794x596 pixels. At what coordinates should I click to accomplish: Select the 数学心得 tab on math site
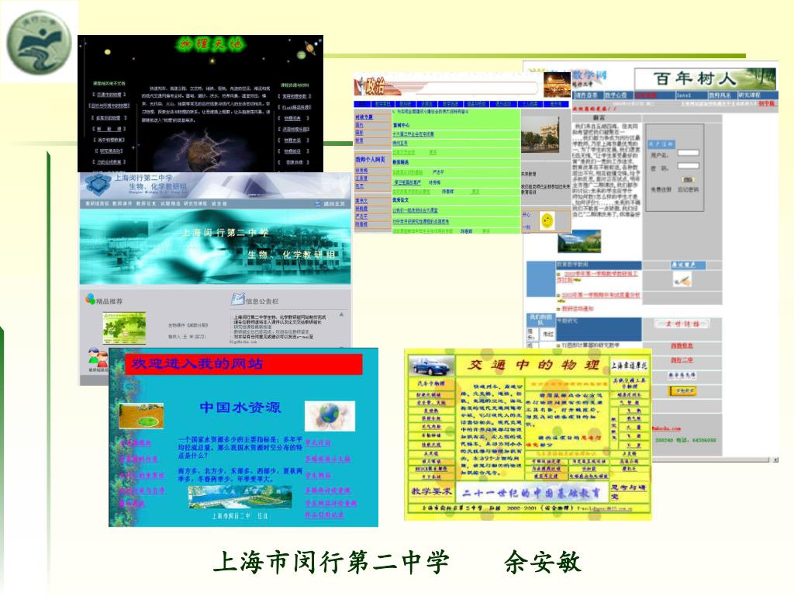tap(616, 95)
